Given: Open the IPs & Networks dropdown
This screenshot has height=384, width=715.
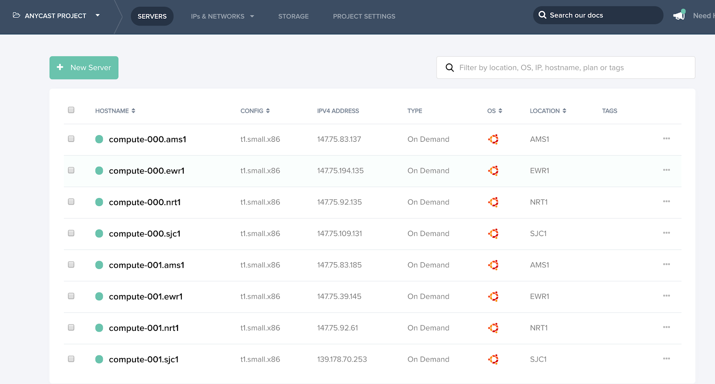Looking at the screenshot, I should pyautogui.click(x=222, y=16).
